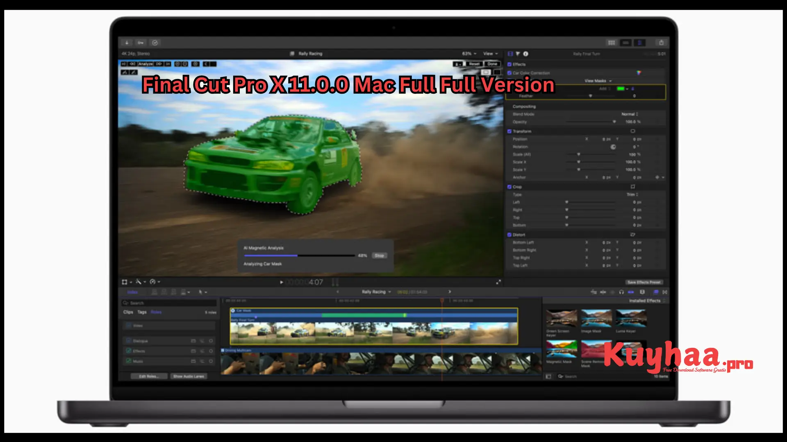Toggle the Transform checkbox

510,131
